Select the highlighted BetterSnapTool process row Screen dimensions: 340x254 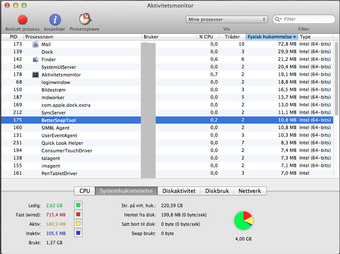(x=167, y=120)
